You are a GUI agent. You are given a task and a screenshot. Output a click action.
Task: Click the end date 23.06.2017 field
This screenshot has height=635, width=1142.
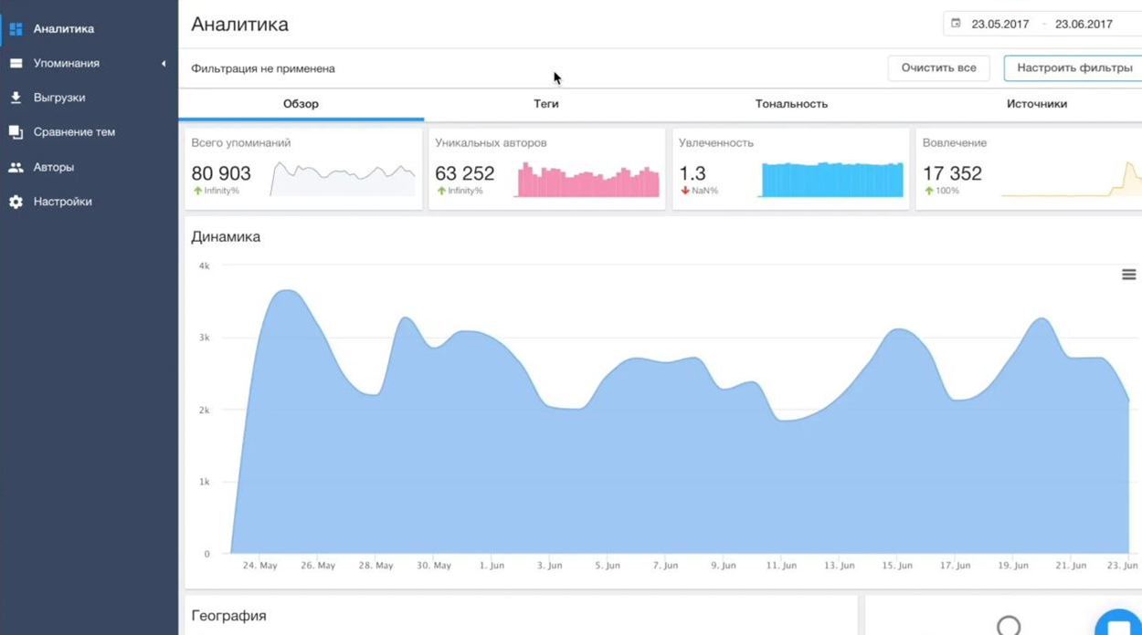click(1083, 25)
